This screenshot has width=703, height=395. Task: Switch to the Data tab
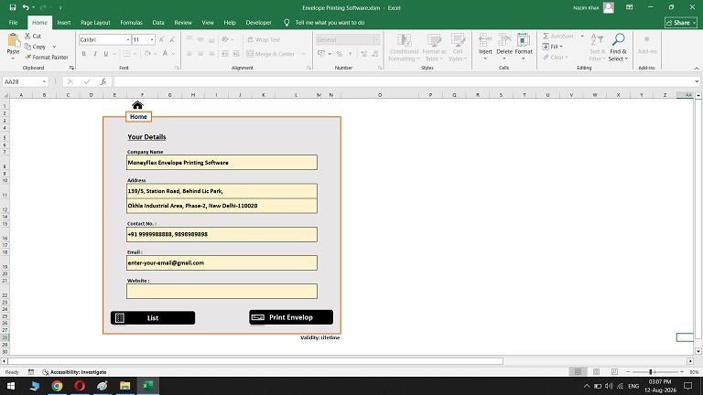(x=158, y=22)
